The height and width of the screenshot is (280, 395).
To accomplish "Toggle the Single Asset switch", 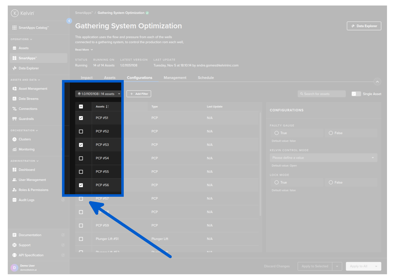I will tap(356, 94).
